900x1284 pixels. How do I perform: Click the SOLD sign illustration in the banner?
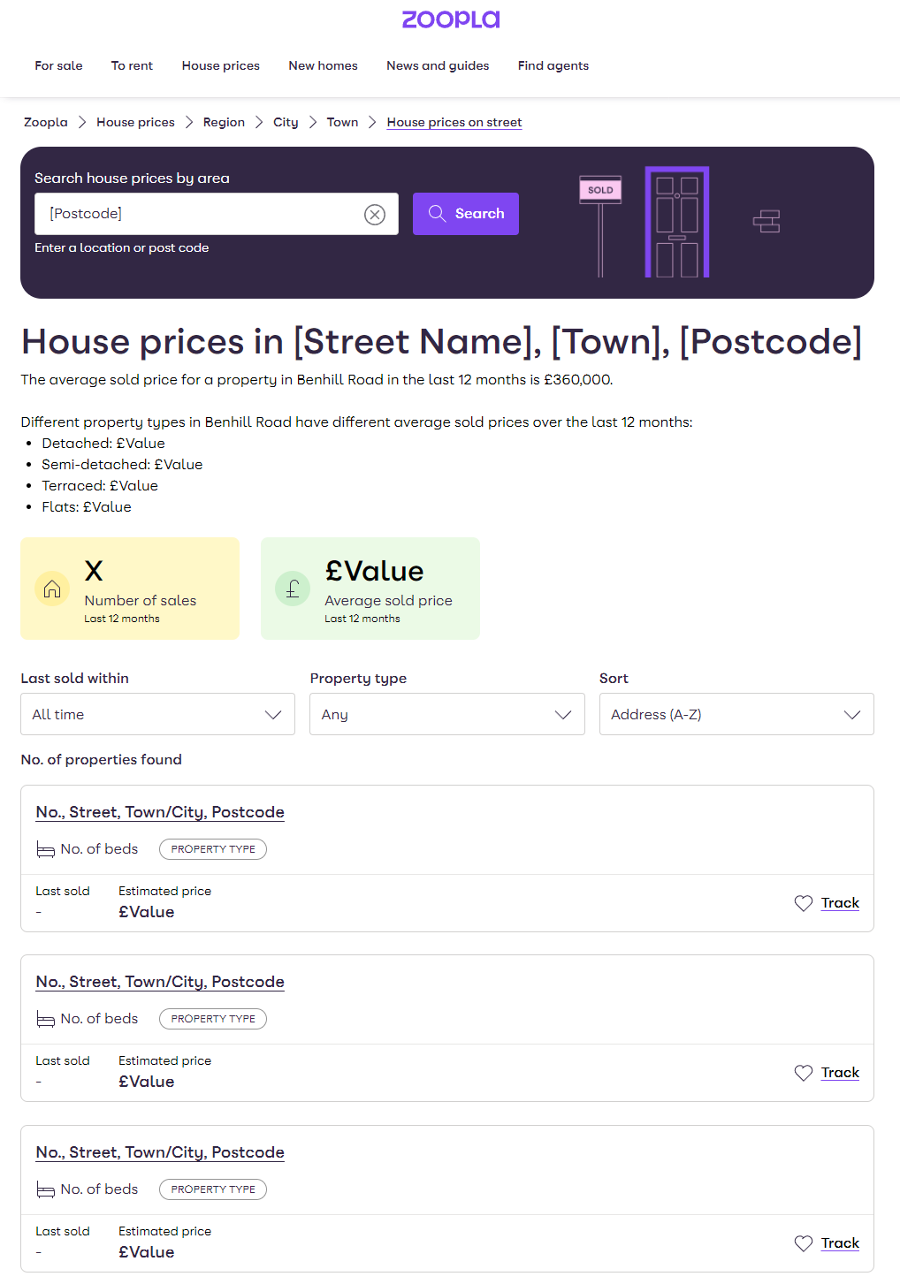[599, 188]
